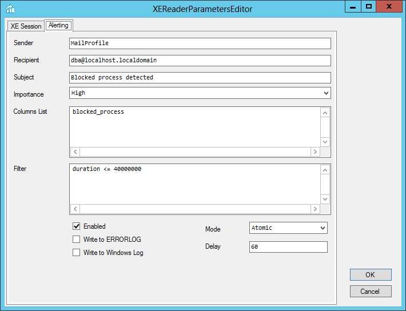Focus the Delay input field containing 60
The image size is (406, 311).
288,247
